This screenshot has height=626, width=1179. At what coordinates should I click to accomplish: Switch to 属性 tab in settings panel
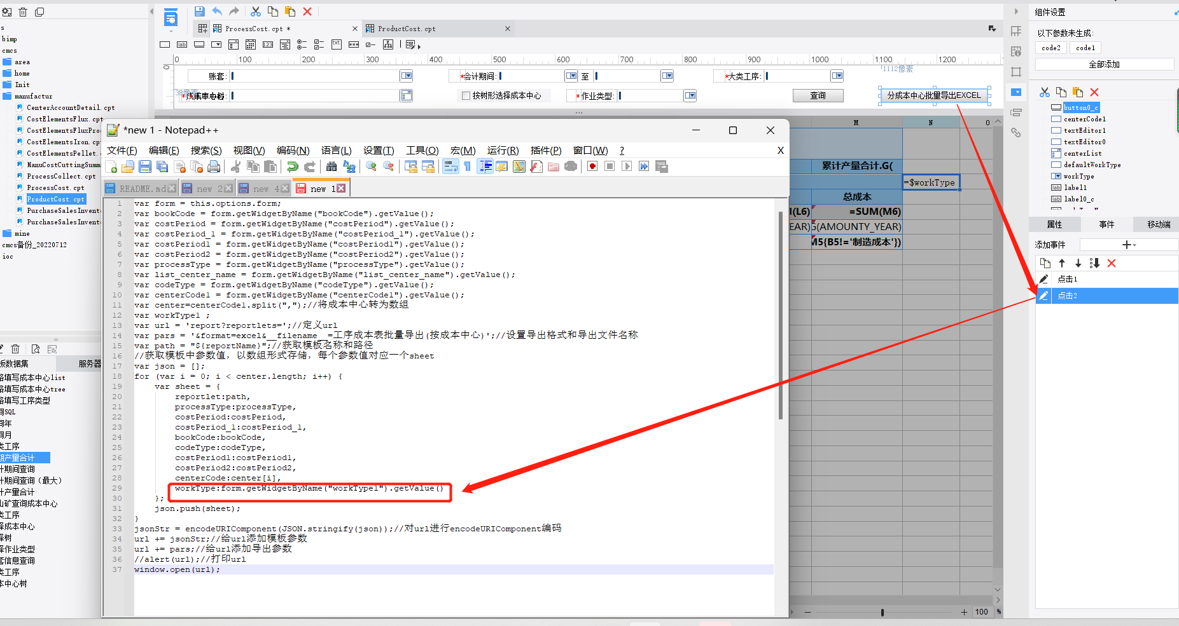click(x=1054, y=224)
